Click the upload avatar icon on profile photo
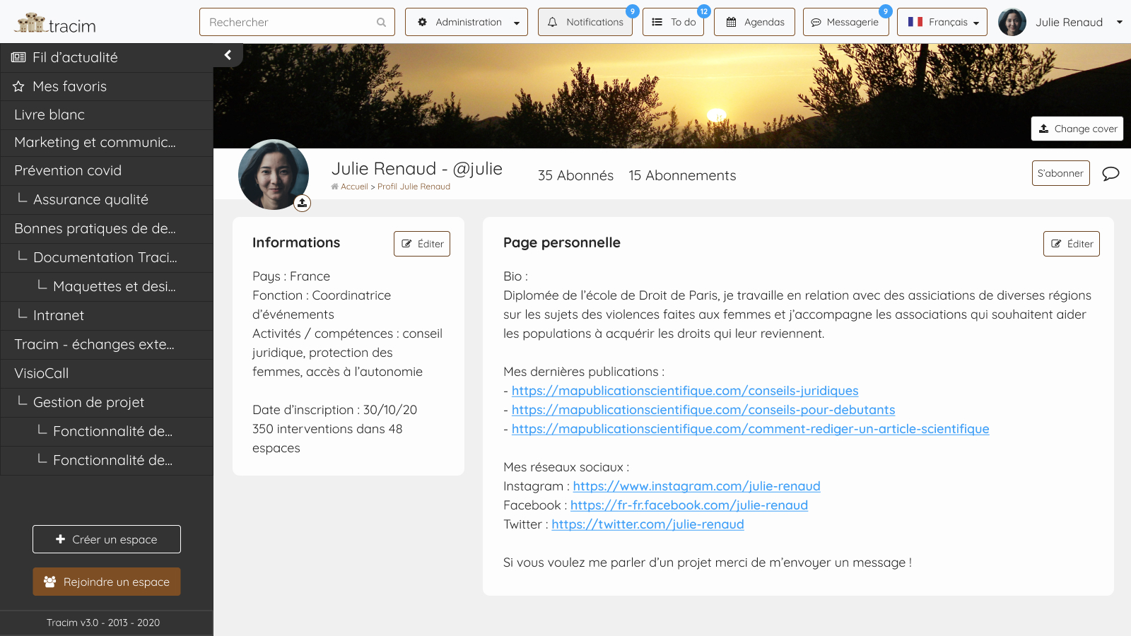The height and width of the screenshot is (636, 1131). [303, 203]
